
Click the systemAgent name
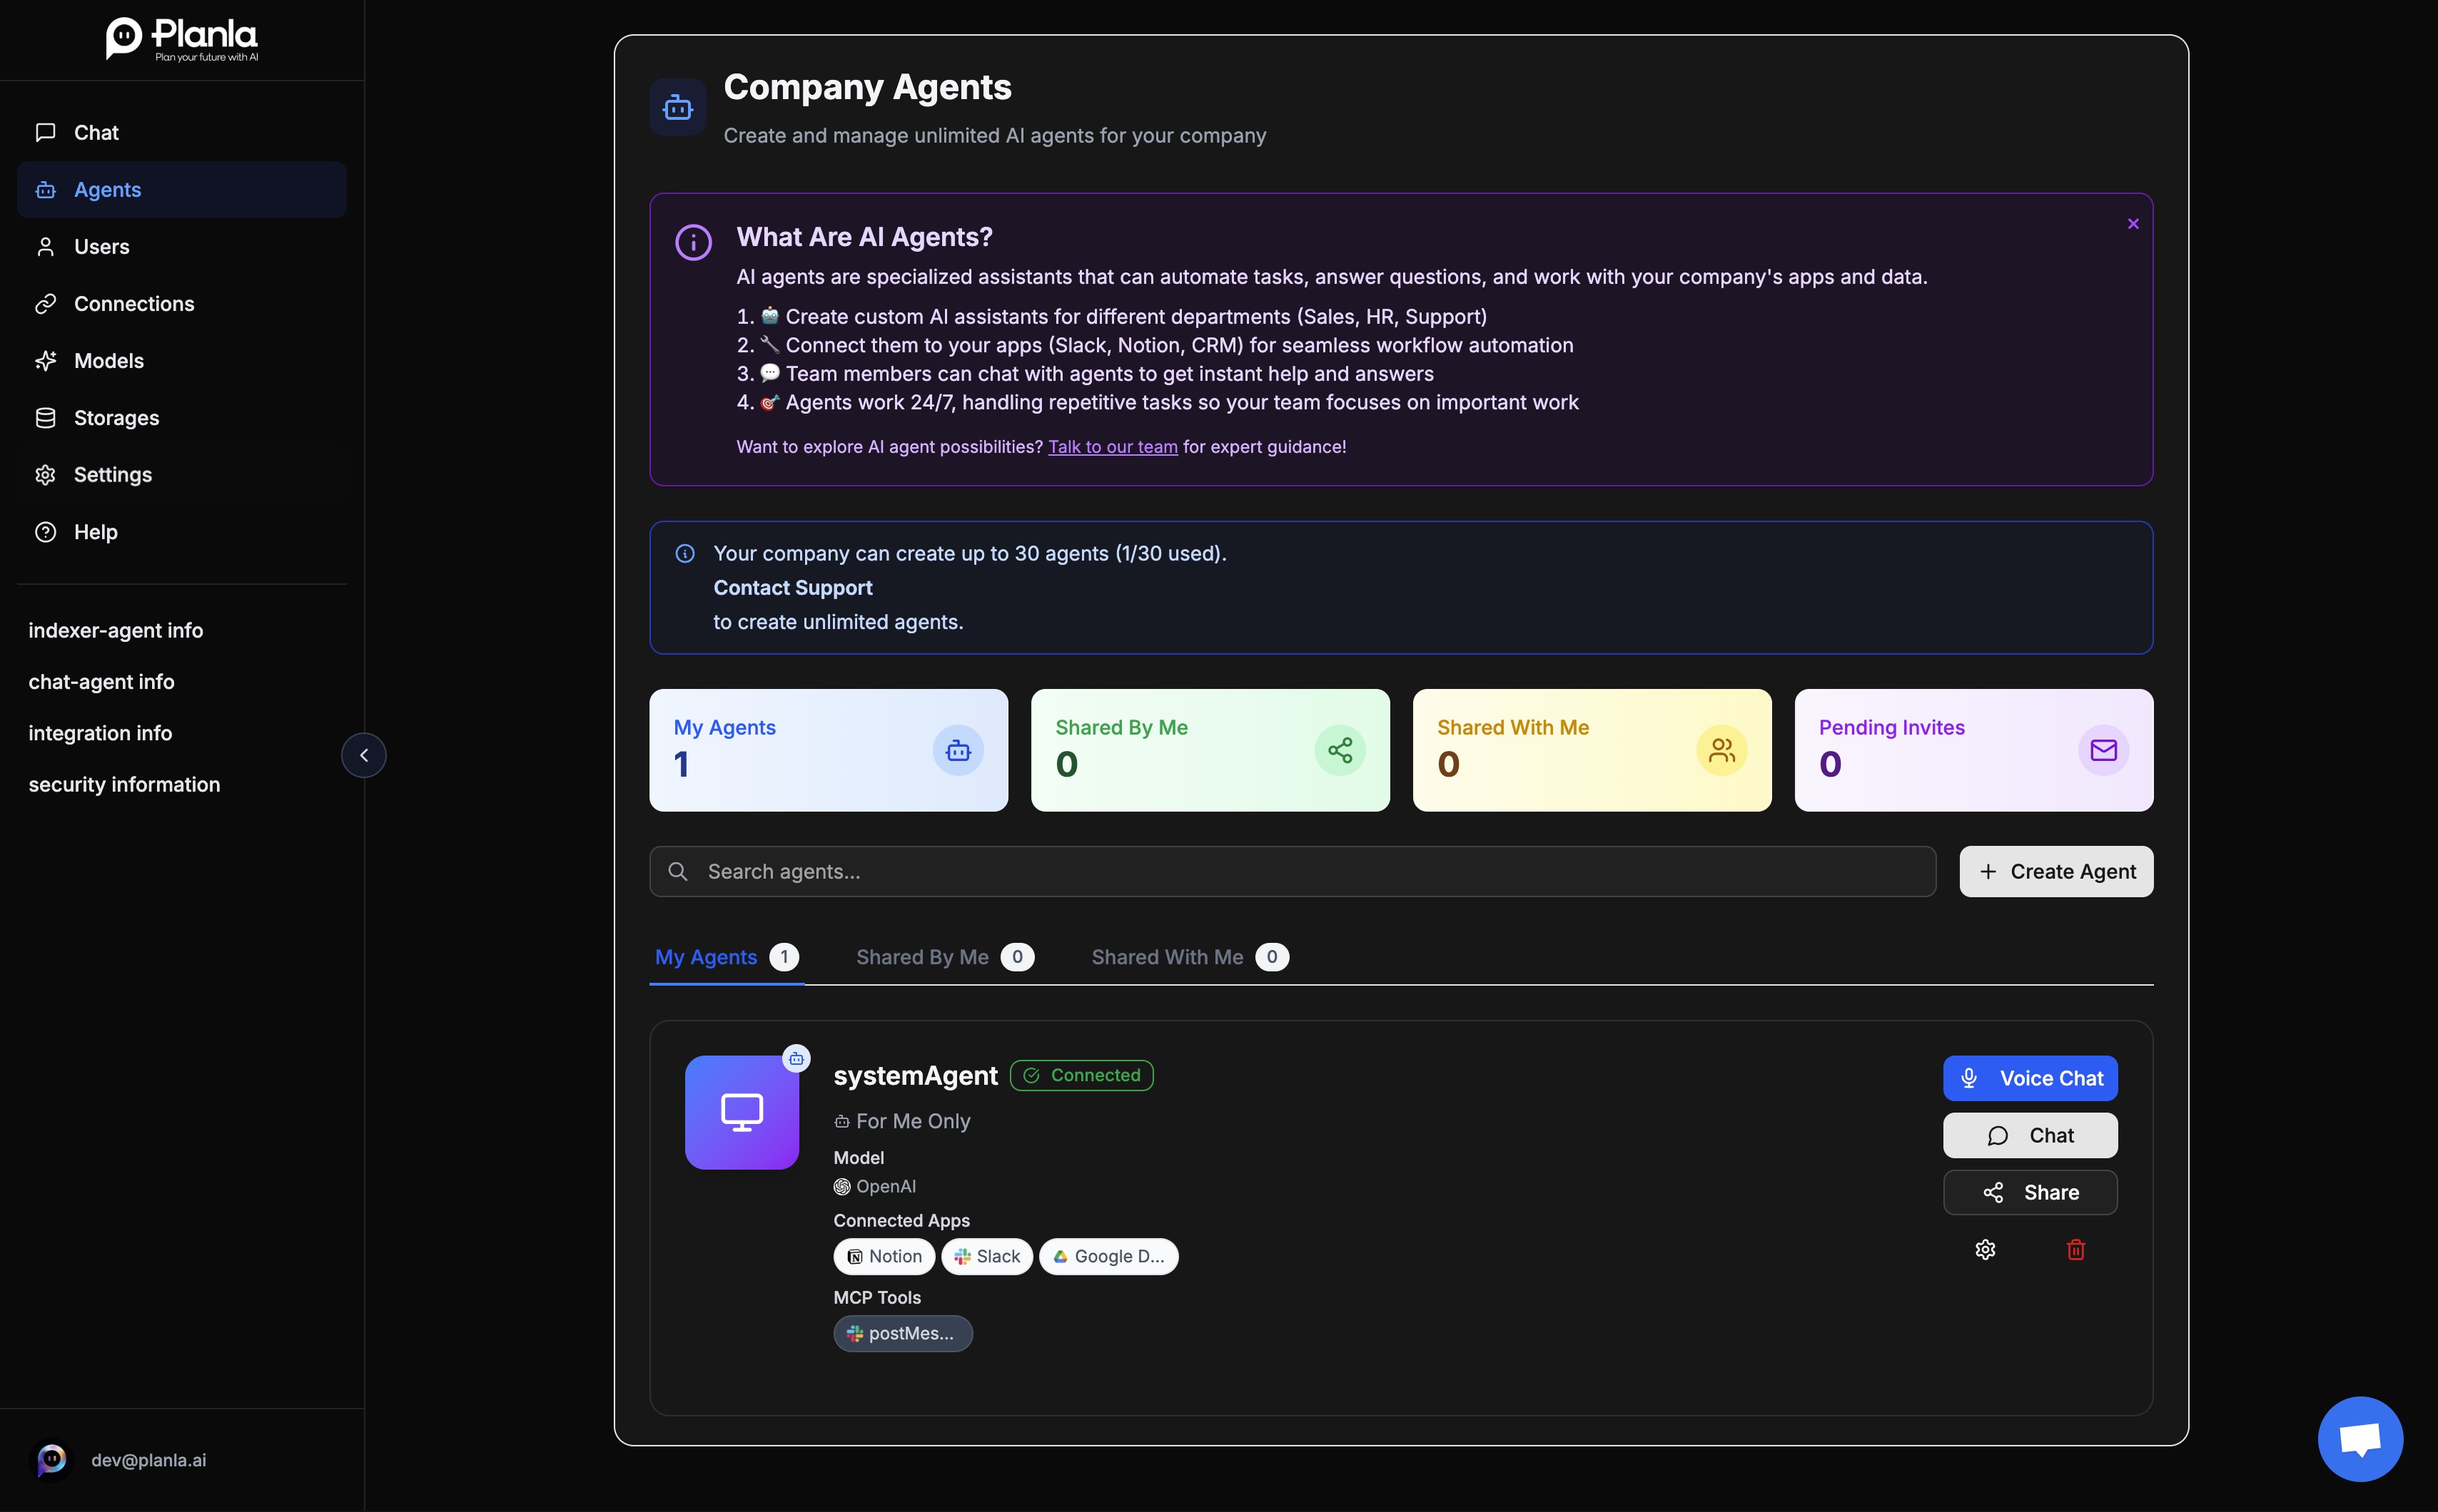coord(916,1076)
